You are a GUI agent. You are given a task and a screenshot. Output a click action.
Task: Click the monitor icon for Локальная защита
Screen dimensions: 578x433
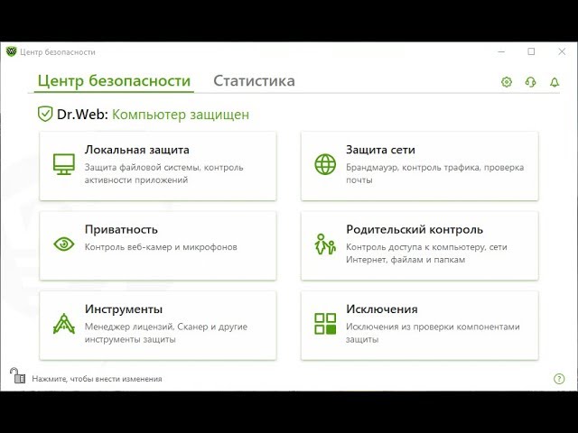pyautogui.click(x=64, y=164)
